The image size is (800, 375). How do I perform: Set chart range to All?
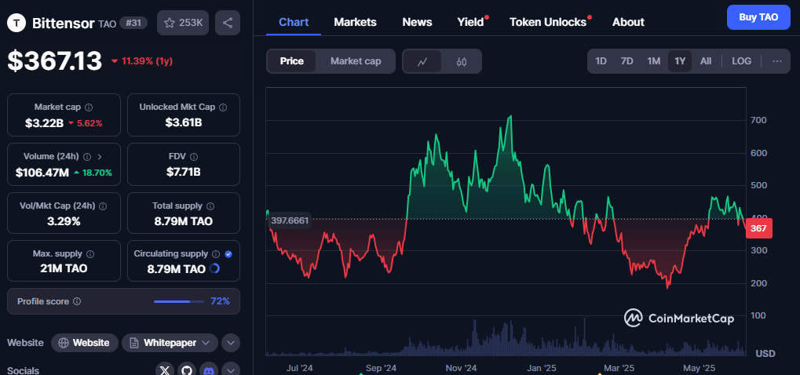coord(706,61)
